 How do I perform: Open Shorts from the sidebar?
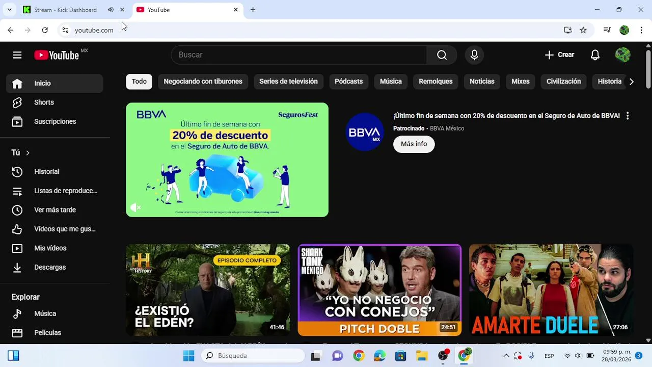coord(55,102)
